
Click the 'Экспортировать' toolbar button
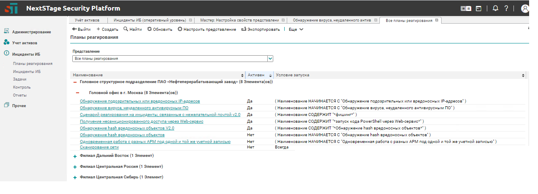[261, 29]
